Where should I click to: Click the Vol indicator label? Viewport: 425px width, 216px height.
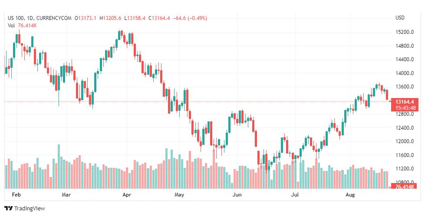click(12, 25)
